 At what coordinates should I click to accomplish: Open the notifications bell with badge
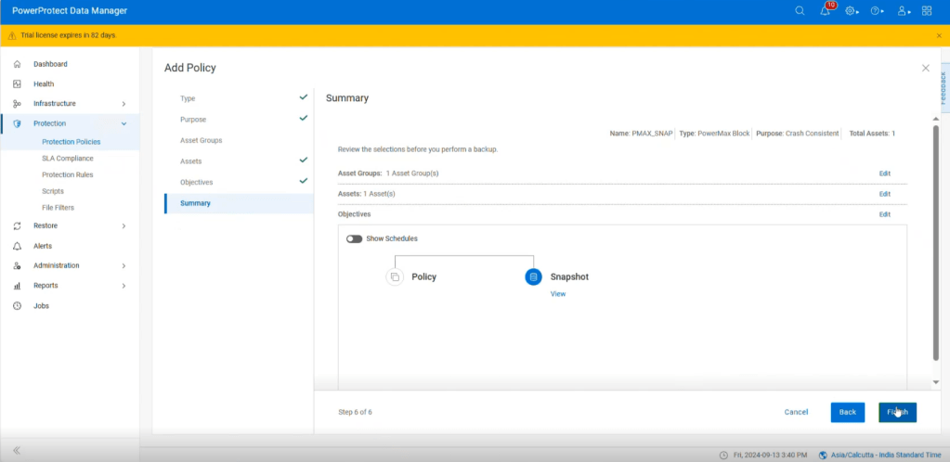pos(826,11)
